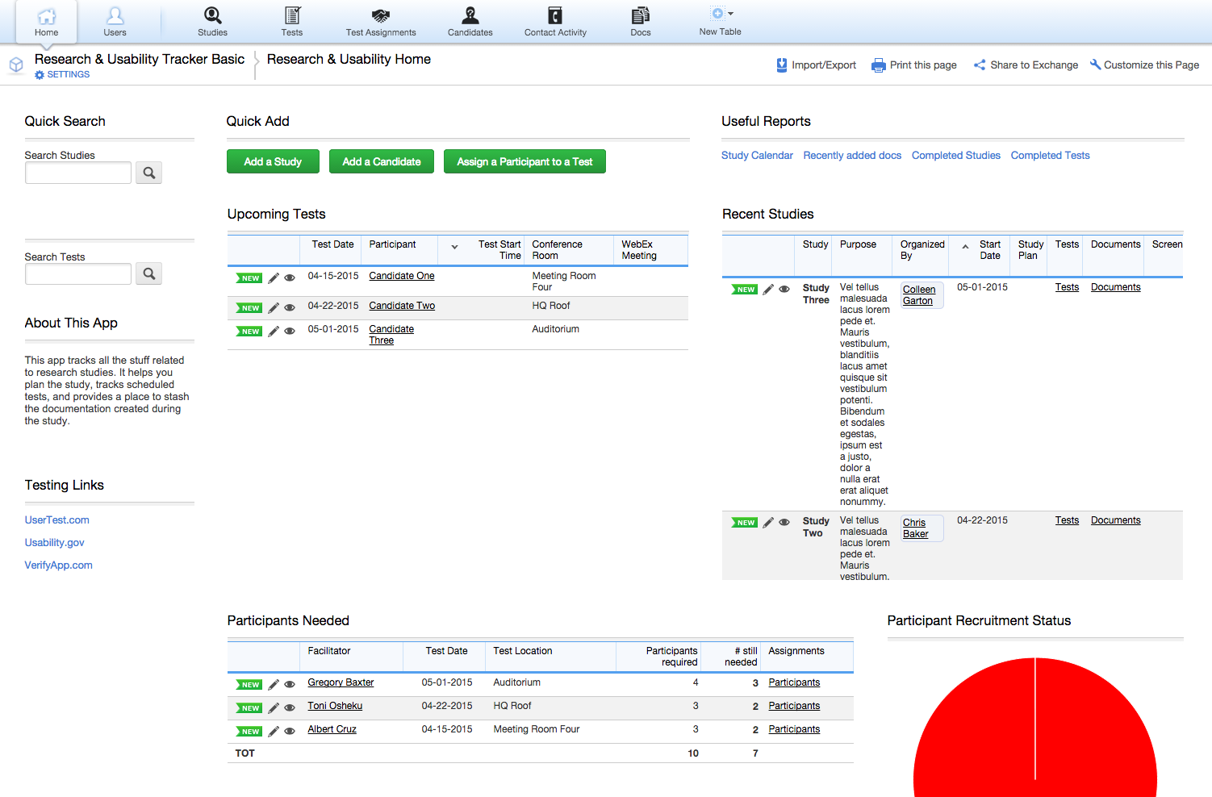Open Colleen Garton organizer link
Screen dimensions: 1212x797
tap(919, 295)
